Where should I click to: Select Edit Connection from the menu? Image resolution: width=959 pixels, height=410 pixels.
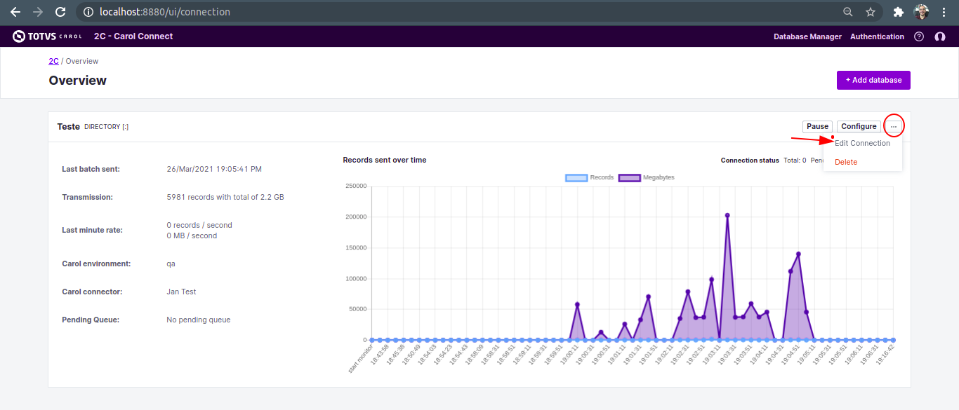click(x=862, y=143)
